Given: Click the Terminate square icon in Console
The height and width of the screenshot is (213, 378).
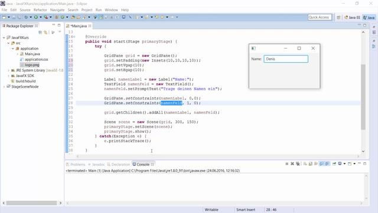Looking at the screenshot, I should 287,164.
